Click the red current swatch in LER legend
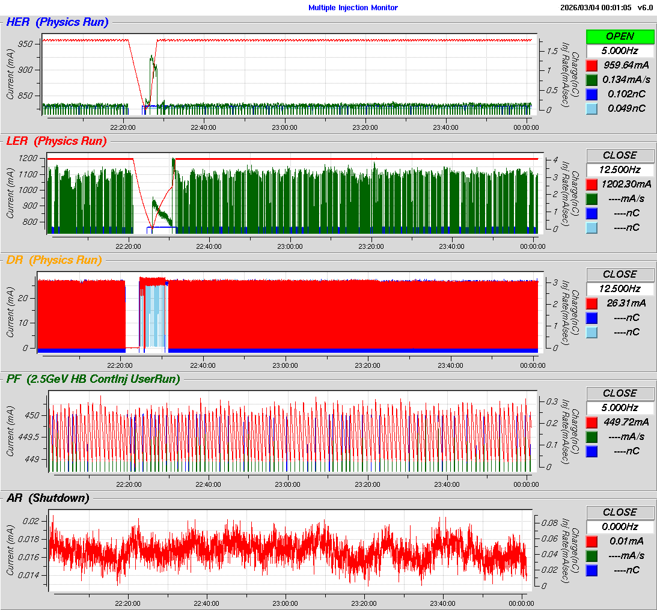This screenshot has width=657, height=610. (591, 185)
